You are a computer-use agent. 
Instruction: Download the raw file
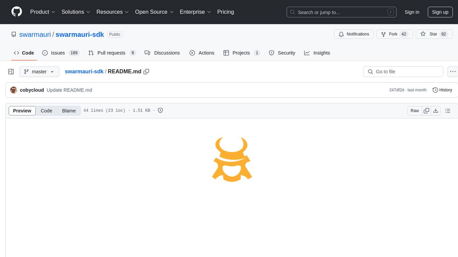pos(436,111)
